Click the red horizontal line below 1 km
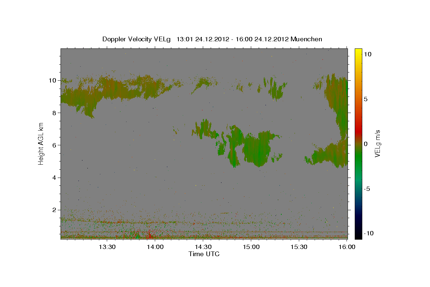This screenshot has width=430, height=287. pos(204,232)
